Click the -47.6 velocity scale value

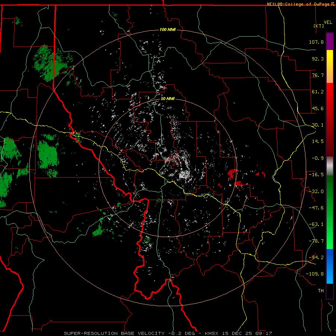(316, 208)
